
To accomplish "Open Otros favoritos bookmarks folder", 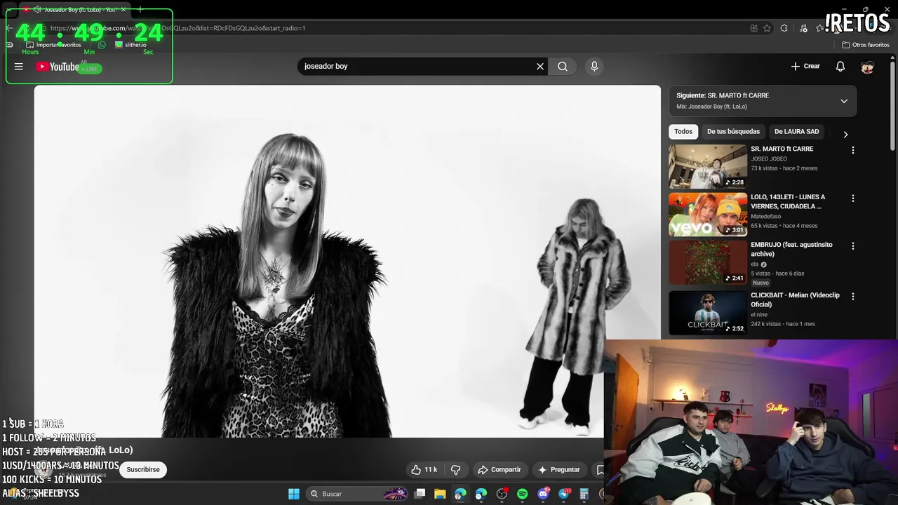I will 866,45.
